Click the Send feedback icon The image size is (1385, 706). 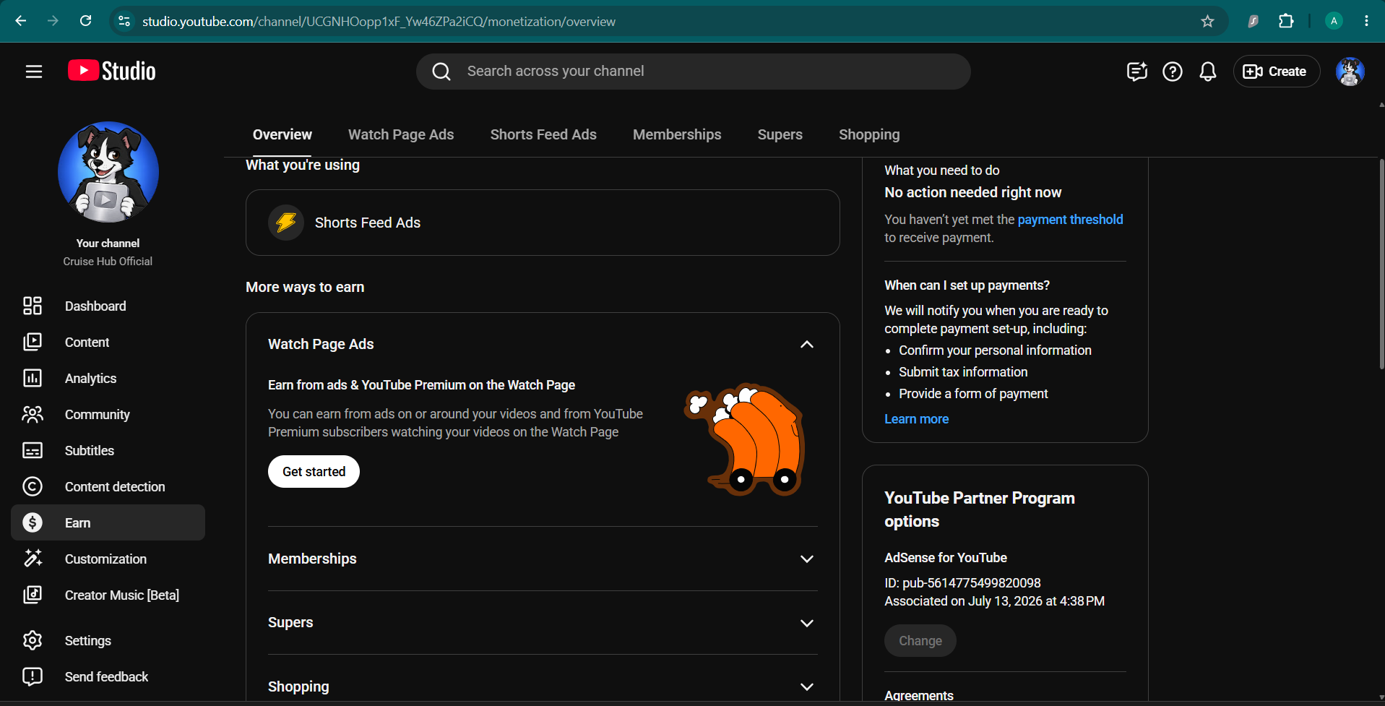tap(33, 676)
